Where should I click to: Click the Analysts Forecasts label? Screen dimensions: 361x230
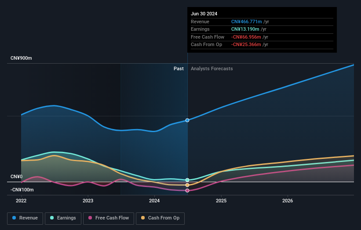(x=212, y=68)
